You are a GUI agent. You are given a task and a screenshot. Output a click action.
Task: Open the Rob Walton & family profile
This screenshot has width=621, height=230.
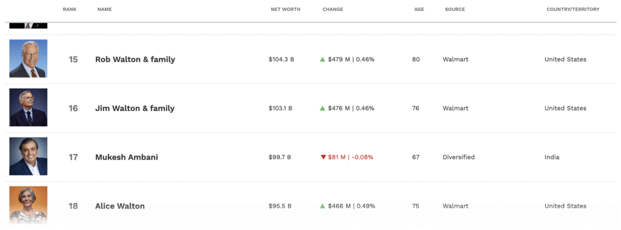(135, 59)
